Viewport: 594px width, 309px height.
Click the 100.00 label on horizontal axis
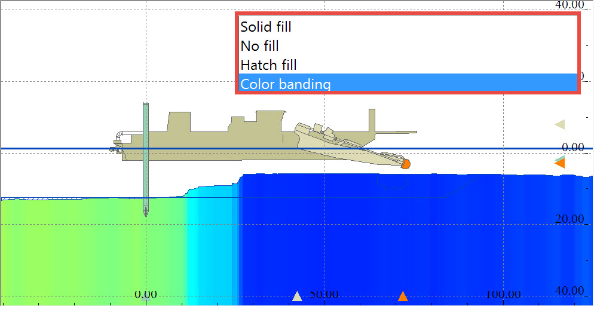(x=503, y=294)
